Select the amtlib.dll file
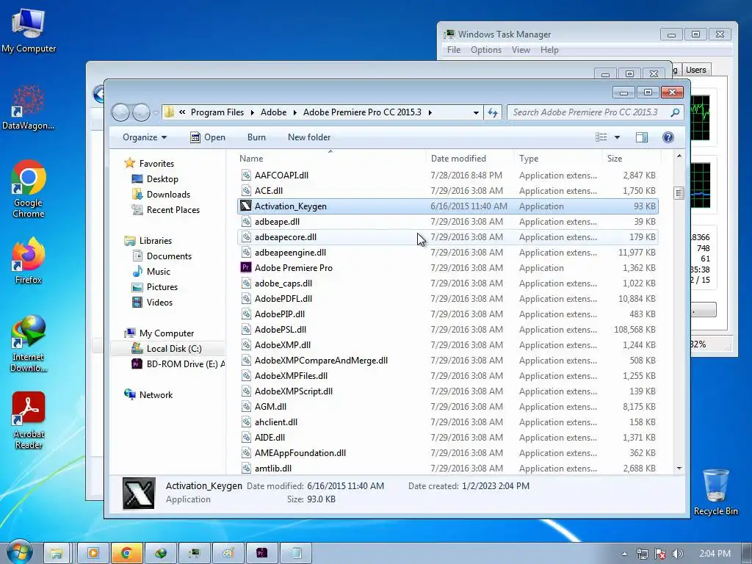This screenshot has height=564, width=752. tap(448, 468)
